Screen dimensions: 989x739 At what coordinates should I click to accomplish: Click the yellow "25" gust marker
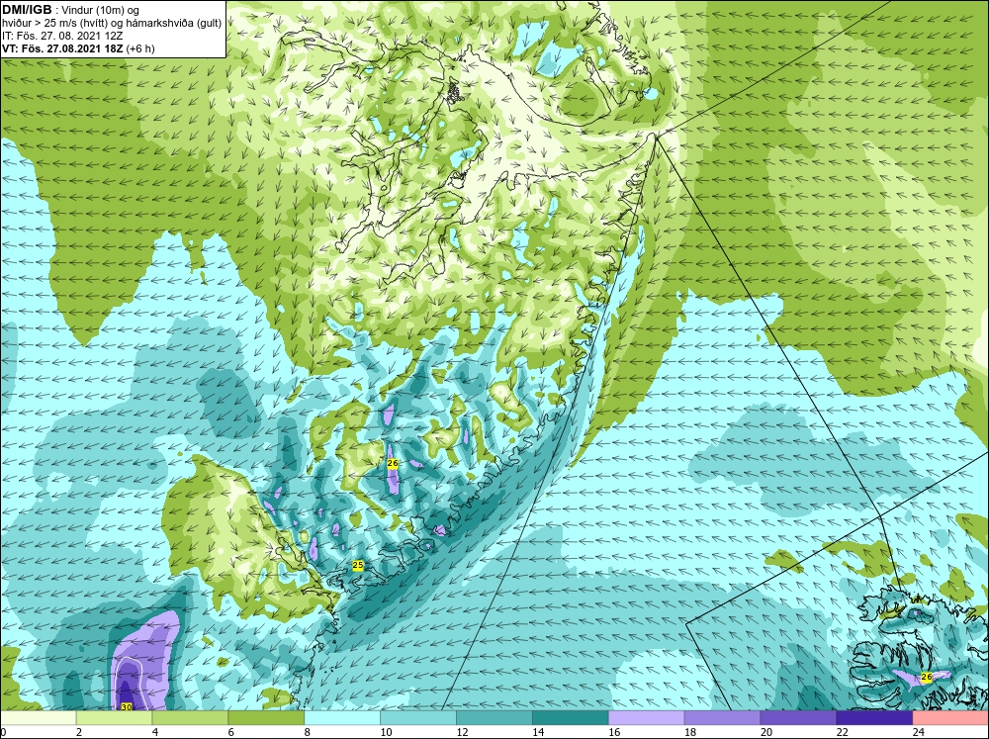pos(358,566)
